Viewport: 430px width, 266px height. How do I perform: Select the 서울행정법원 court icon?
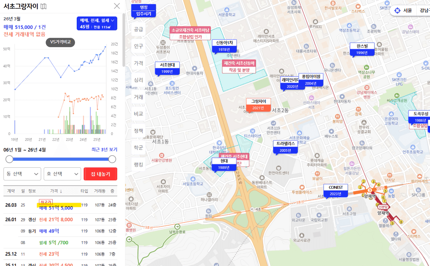(x=409, y=254)
